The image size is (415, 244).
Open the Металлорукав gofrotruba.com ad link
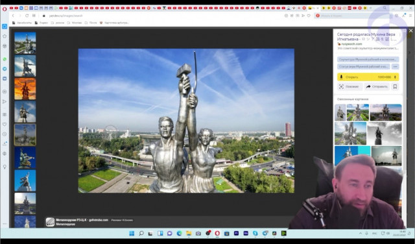pos(82,220)
